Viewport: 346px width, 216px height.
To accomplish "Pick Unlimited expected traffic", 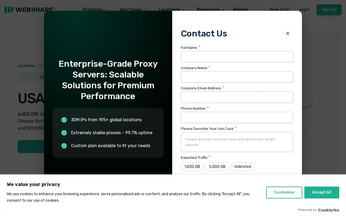I will (243, 167).
